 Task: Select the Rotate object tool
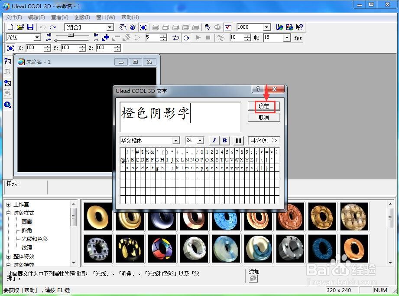point(133,27)
